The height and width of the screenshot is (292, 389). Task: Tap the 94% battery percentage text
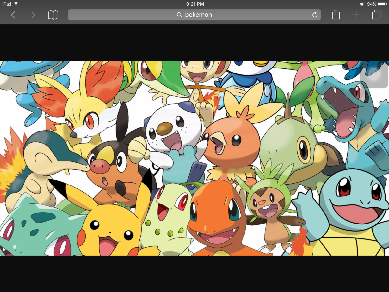372,4
